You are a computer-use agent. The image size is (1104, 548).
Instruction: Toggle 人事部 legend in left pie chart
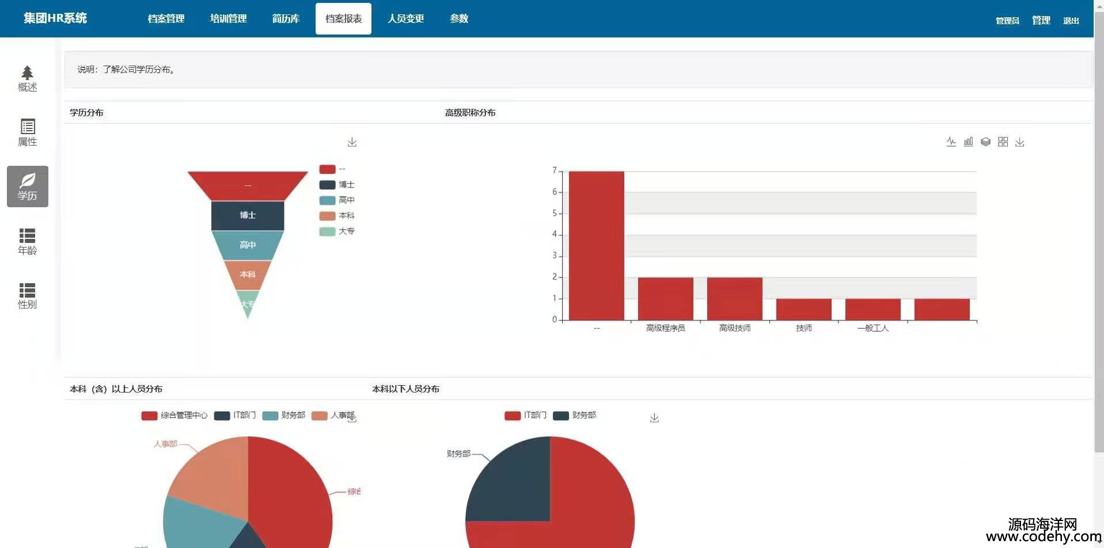click(x=333, y=415)
